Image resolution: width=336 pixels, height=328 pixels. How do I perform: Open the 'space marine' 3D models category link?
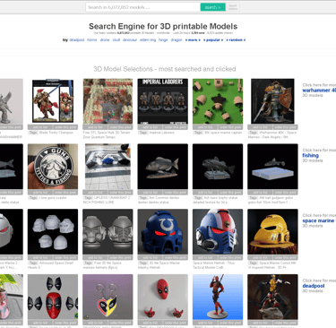(x=319, y=220)
